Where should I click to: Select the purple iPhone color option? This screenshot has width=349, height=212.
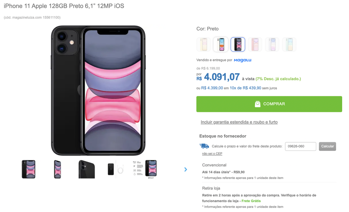[x=272, y=45]
